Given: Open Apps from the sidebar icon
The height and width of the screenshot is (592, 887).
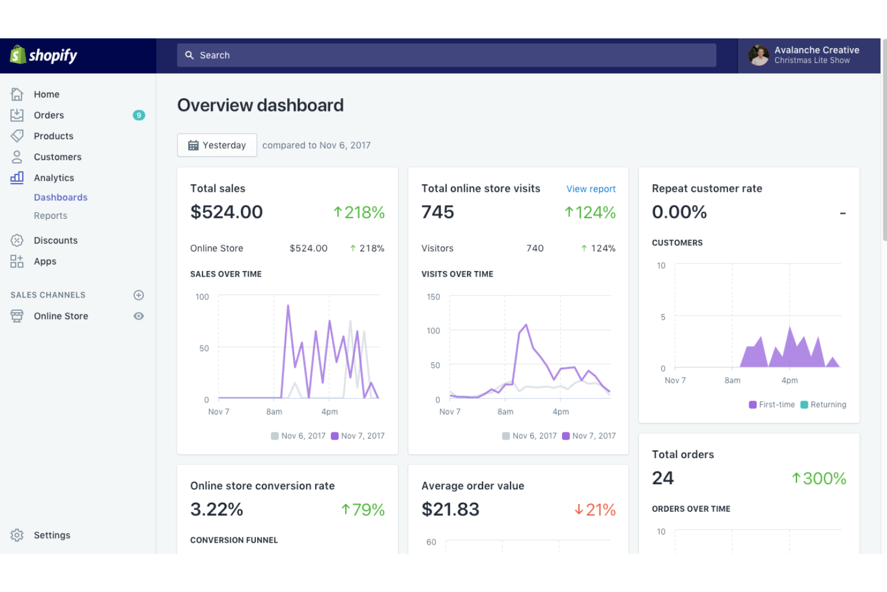Looking at the screenshot, I should (17, 261).
